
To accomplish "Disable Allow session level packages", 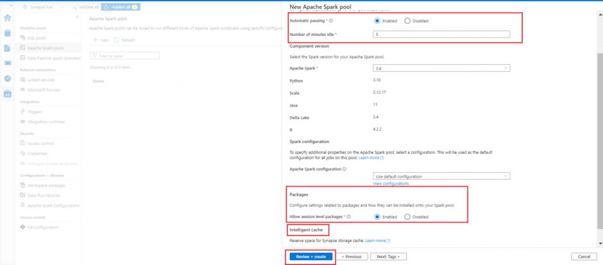I will point(407,217).
